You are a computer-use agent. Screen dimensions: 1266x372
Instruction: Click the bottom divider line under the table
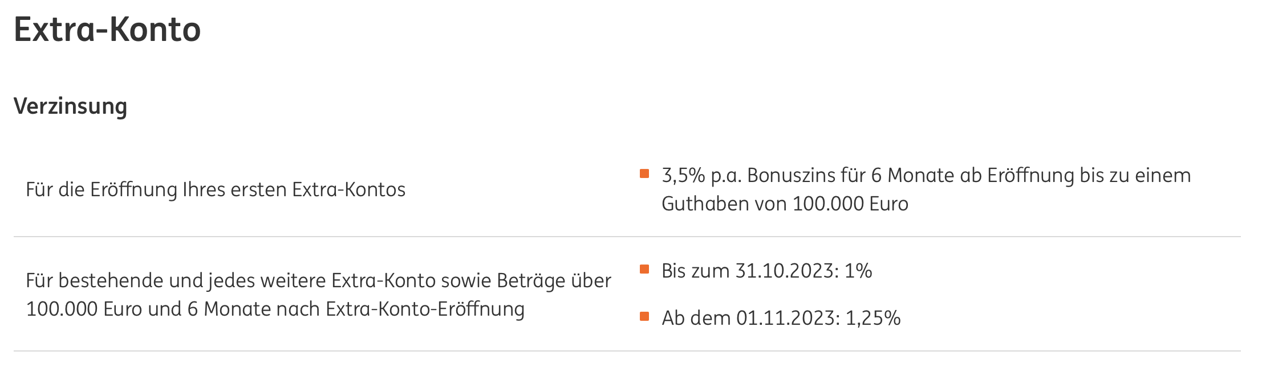click(x=627, y=351)
